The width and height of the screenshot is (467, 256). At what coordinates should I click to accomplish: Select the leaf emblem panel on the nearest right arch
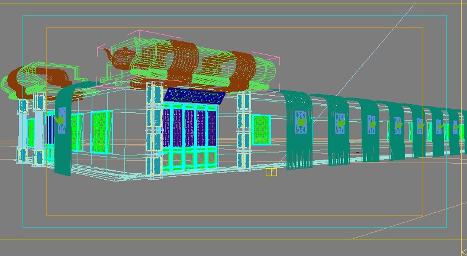click(301, 122)
